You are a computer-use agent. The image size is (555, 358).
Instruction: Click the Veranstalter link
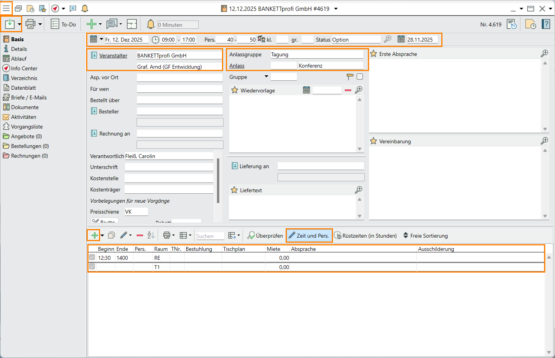pyautogui.click(x=113, y=56)
